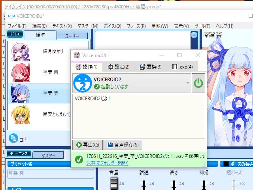253x190 pixels.
Task: Open the マスター(M) menu
Action: pos(88,26)
